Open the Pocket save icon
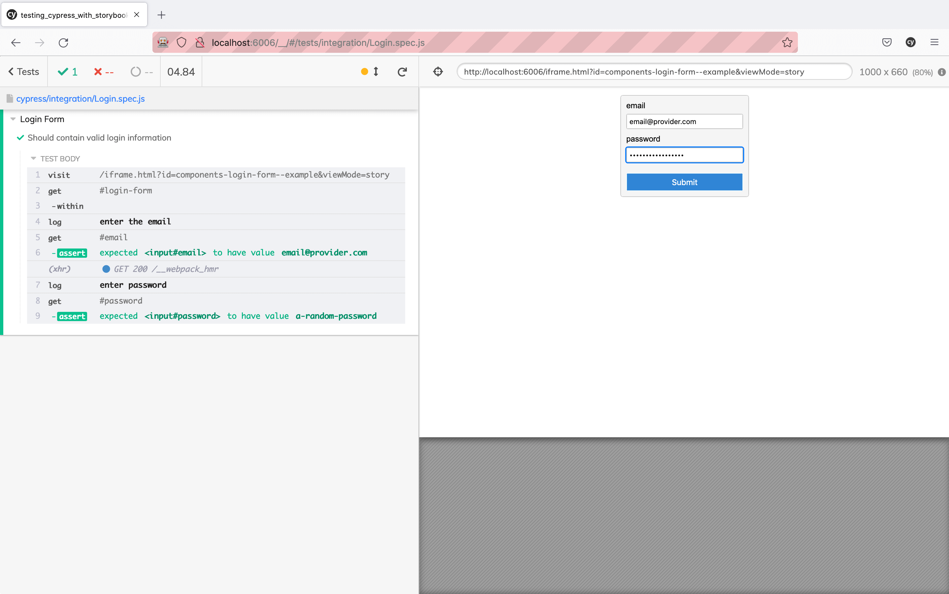The height and width of the screenshot is (594, 949). coord(887,43)
